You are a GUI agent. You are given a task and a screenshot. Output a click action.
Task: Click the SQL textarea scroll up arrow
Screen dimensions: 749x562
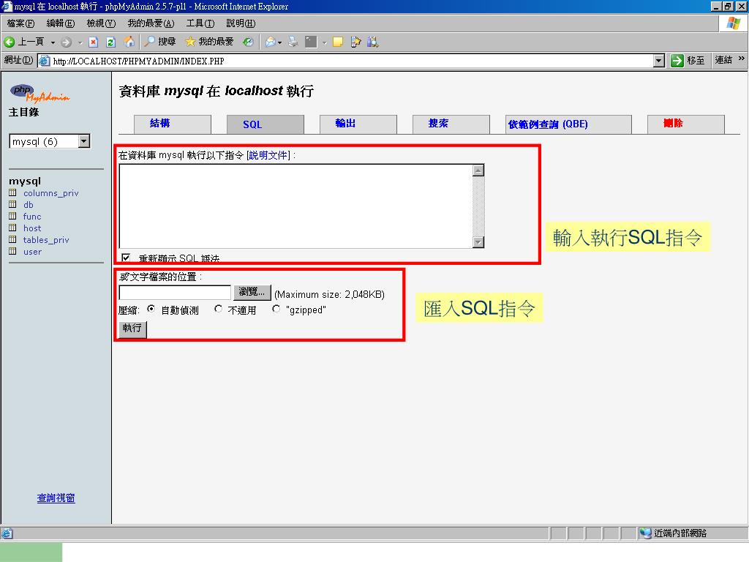[478, 170]
